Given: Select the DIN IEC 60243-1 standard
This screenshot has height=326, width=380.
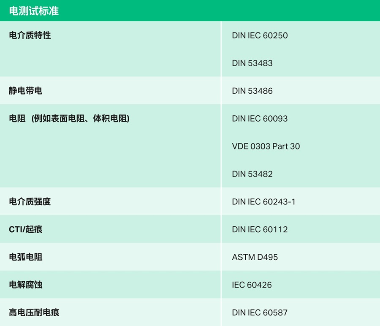Looking at the screenshot, I should [263, 202].
